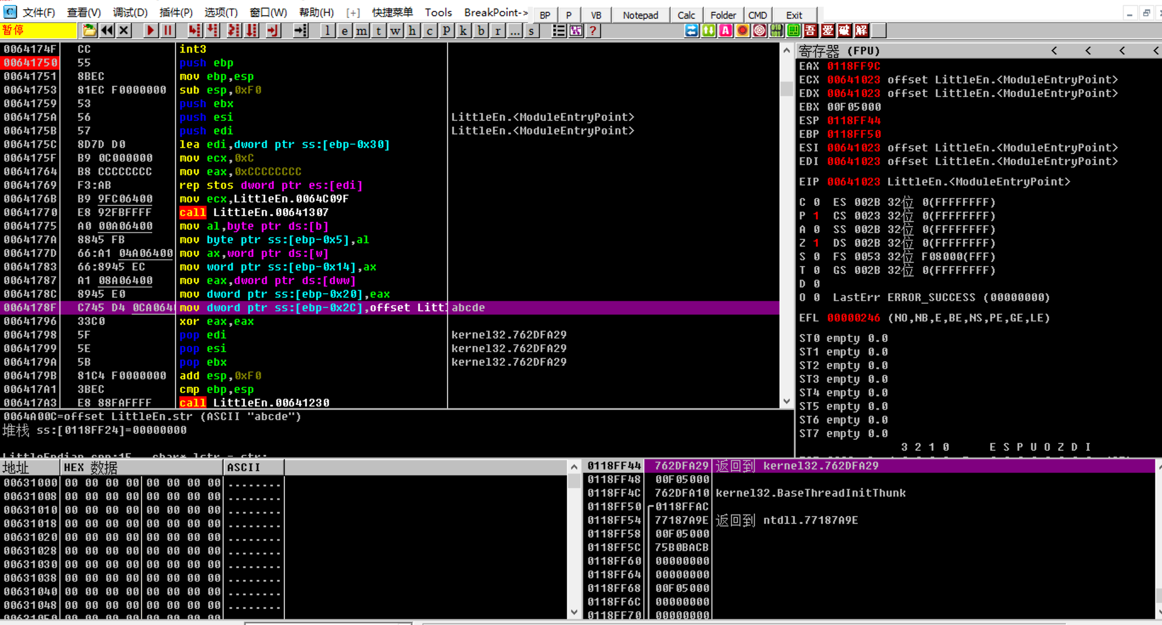The image size is (1162, 625).
Task: Run the program with the red play icon
Action: click(x=150, y=31)
